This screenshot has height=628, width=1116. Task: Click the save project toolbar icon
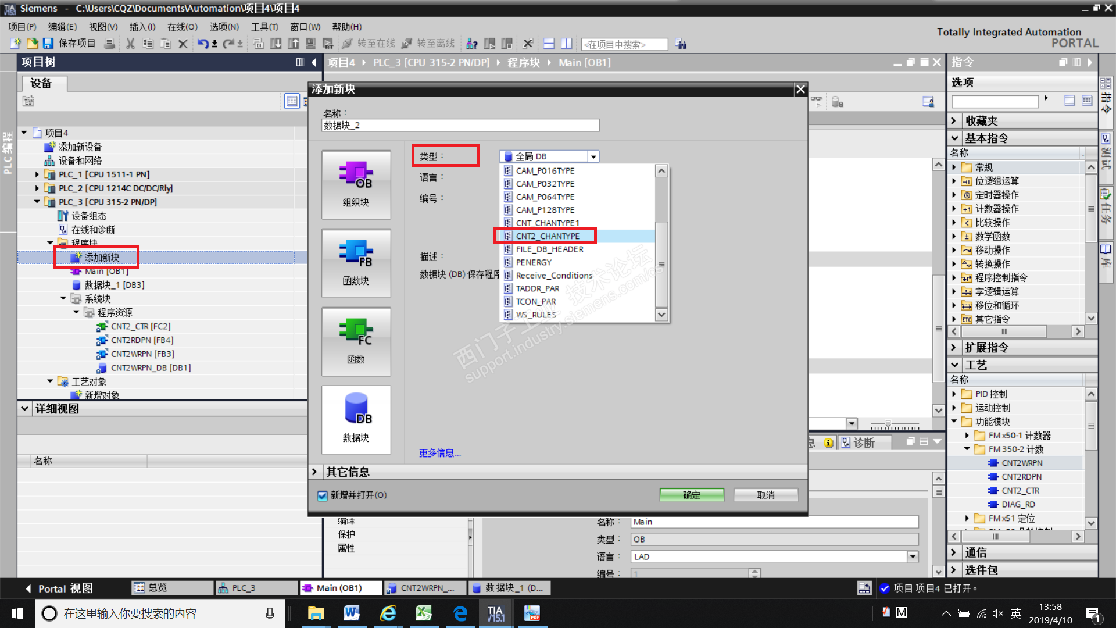point(48,44)
